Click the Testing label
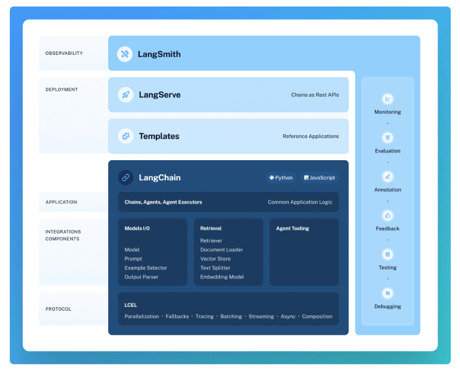 pyautogui.click(x=388, y=267)
